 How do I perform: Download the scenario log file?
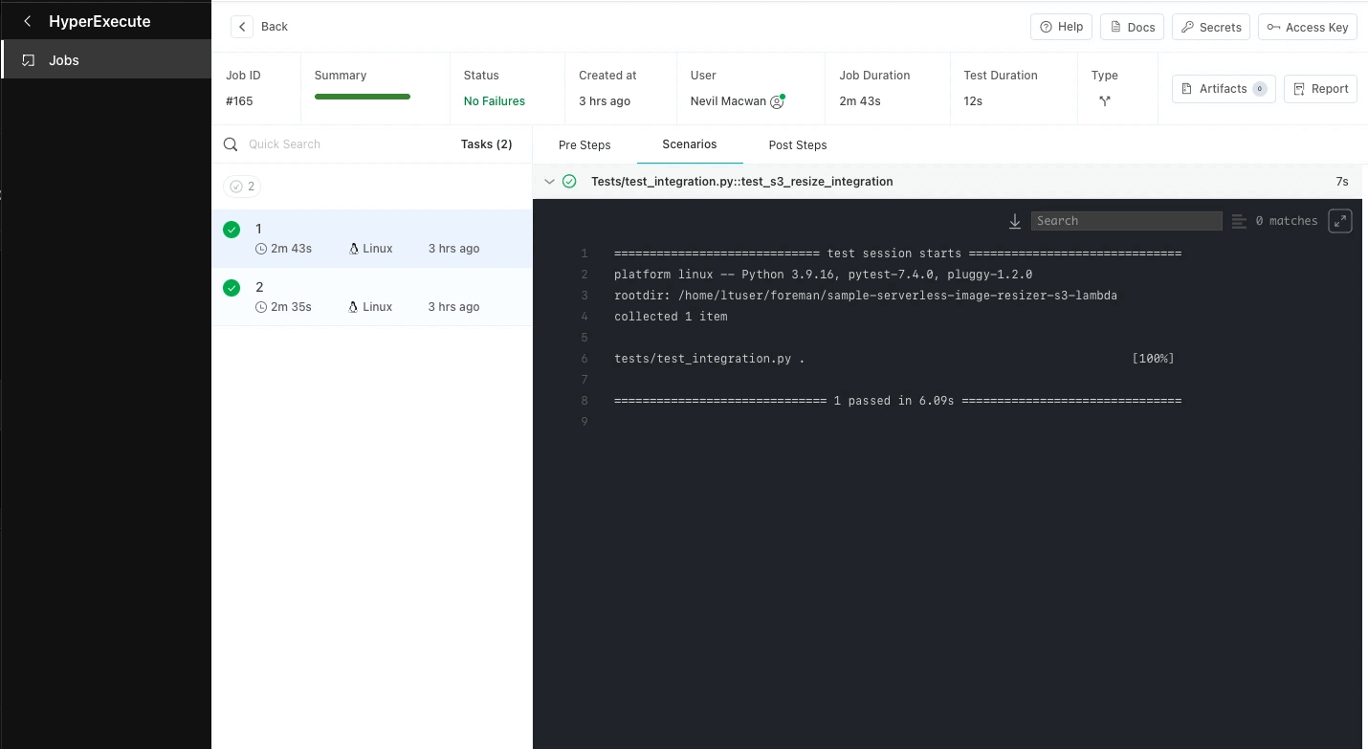1015,220
